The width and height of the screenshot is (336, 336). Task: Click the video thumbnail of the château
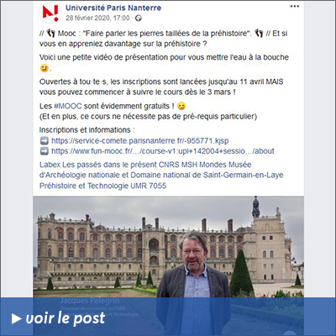pos(169,246)
